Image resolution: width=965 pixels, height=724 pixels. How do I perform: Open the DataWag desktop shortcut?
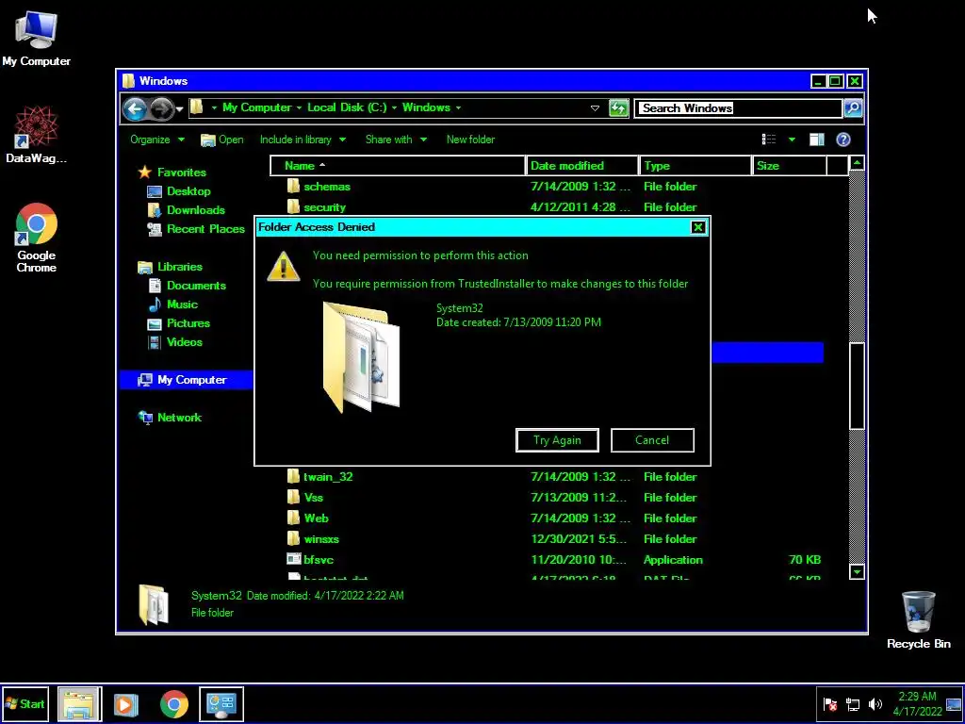pos(36,135)
